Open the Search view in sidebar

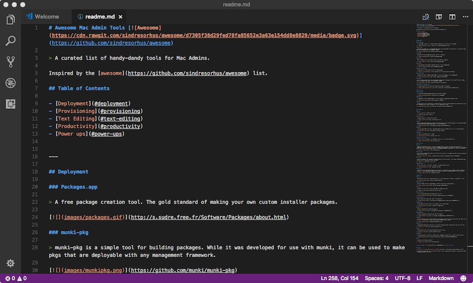point(10,41)
